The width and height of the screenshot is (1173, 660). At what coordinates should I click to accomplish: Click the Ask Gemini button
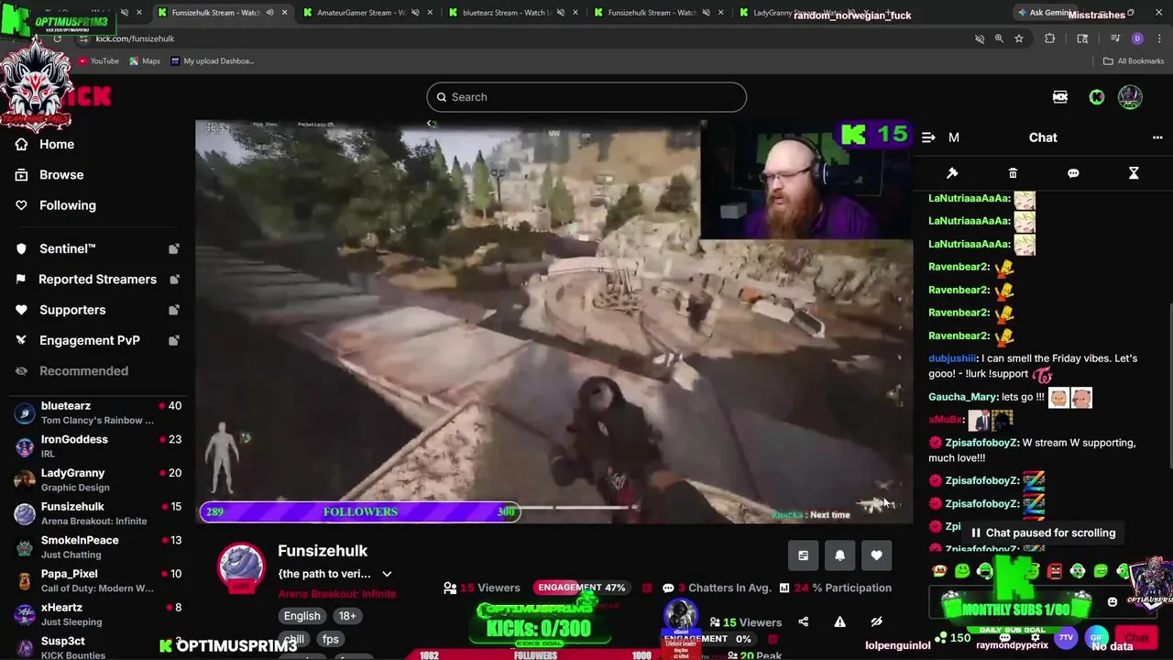coord(1047,13)
